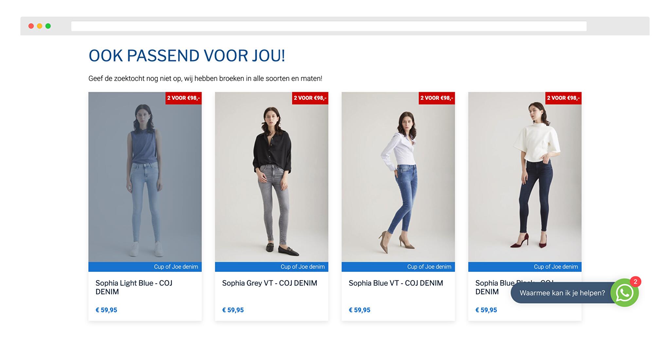Click the red notification badge showing 2

click(635, 282)
